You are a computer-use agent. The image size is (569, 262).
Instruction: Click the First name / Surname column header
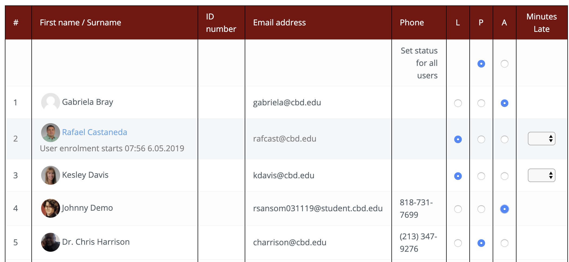coord(80,22)
